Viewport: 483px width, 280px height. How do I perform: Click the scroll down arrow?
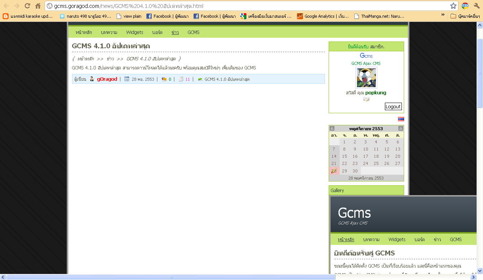(x=480, y=271)
